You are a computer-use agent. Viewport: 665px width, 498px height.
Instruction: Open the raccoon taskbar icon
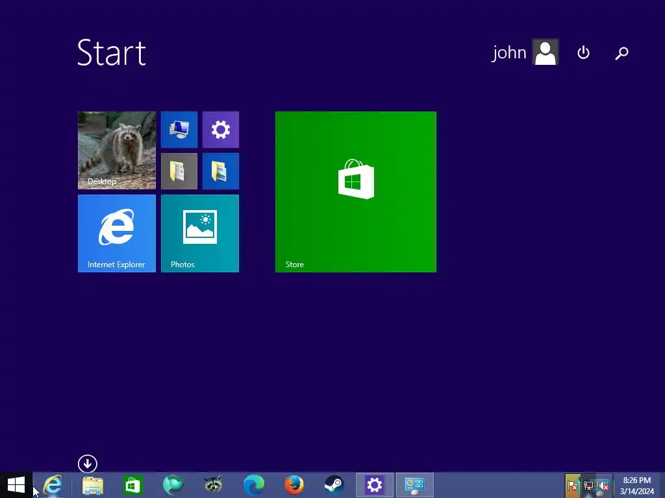pyautogui.click(x=213, y=485)
